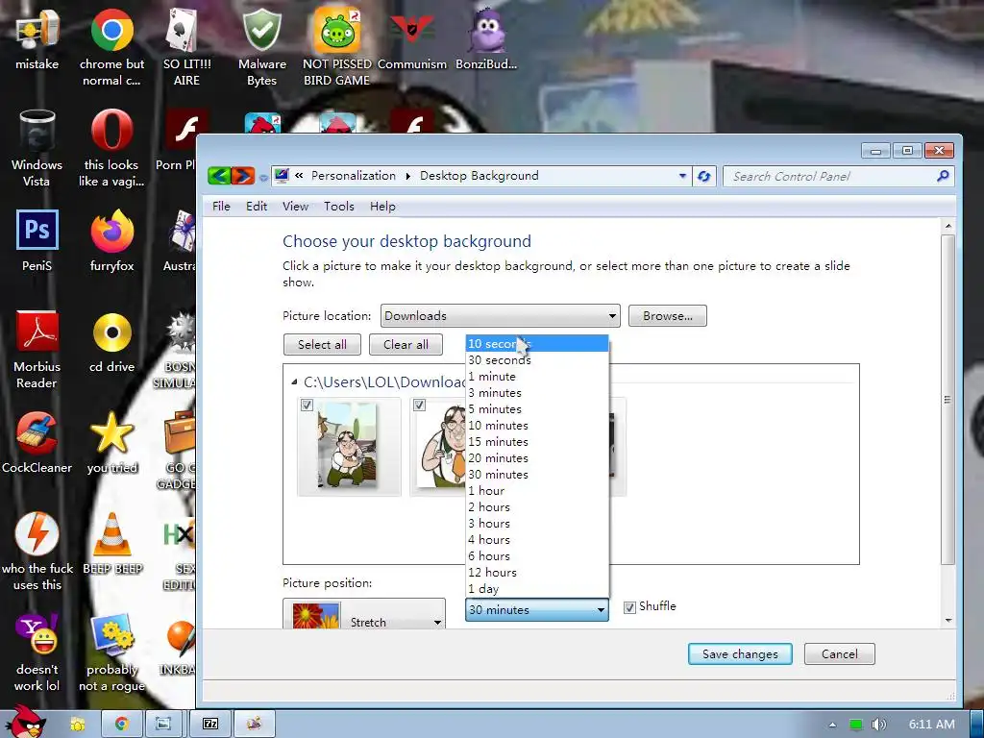The width and height of the screenshot is (984, 738).
Task: Click the taskbar clock showing 6:11 AM
Action: tap(931, 725)
